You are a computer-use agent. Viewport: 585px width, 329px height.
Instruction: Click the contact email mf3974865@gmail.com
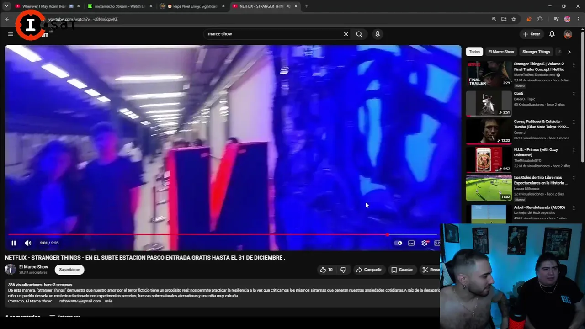pos(80,301)
